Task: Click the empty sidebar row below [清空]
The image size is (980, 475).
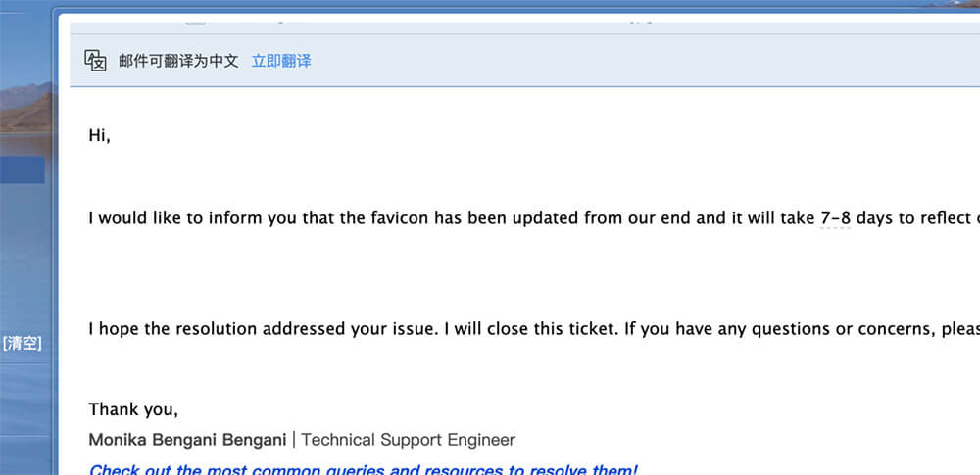Action: click(x=24, y=400)
